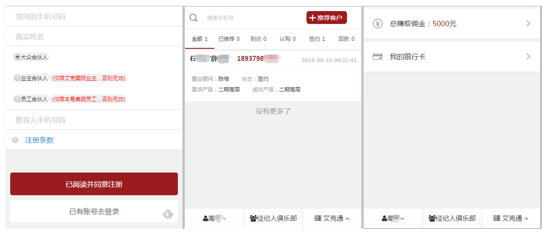Select the 业主合伙人 radio option
Image resolution: width=548 pixels, height=234 pixels.
click(x=17, y=78)
